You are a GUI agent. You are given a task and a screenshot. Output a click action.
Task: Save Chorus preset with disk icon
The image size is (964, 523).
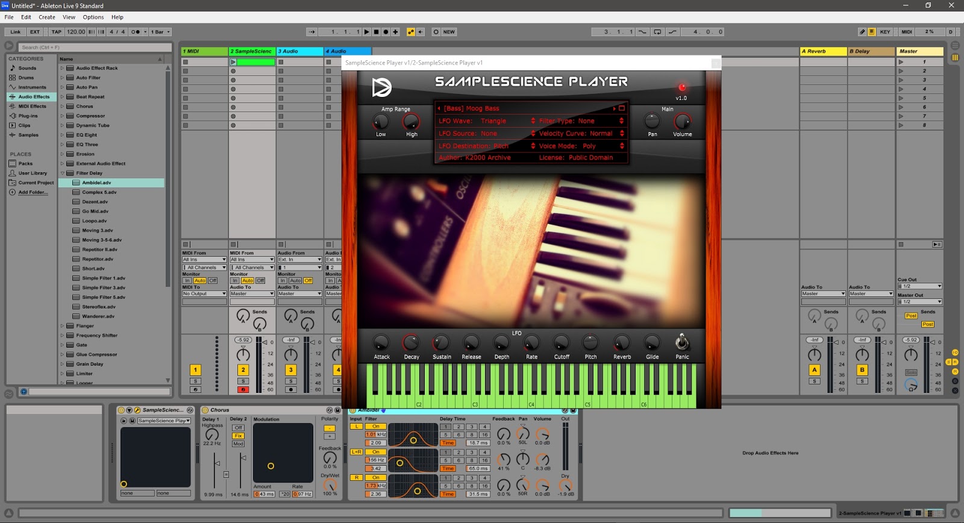337,410
